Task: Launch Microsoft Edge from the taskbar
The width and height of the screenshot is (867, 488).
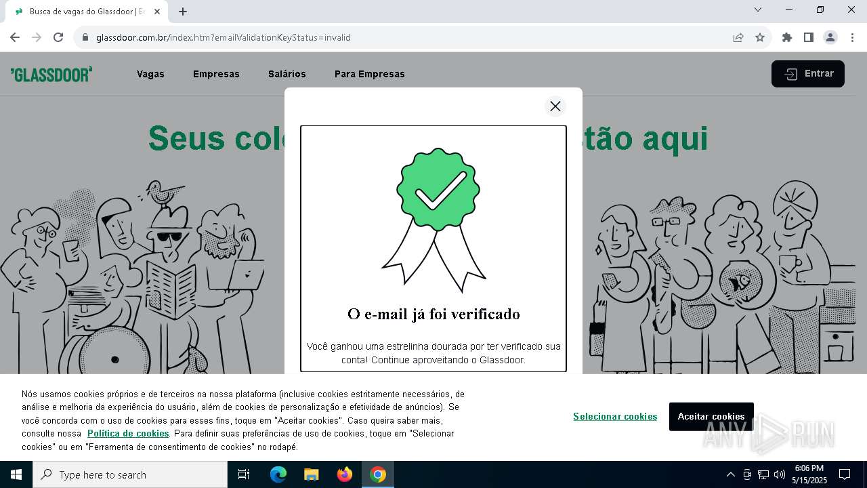Action: [x=278, y=474]
